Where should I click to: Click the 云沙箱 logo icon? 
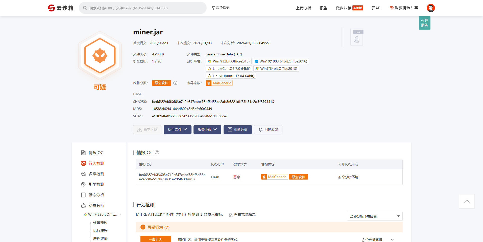point(52,8)
